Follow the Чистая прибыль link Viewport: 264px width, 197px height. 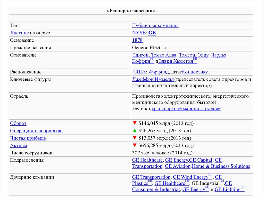pyautogui.click(x=28, y=138)
